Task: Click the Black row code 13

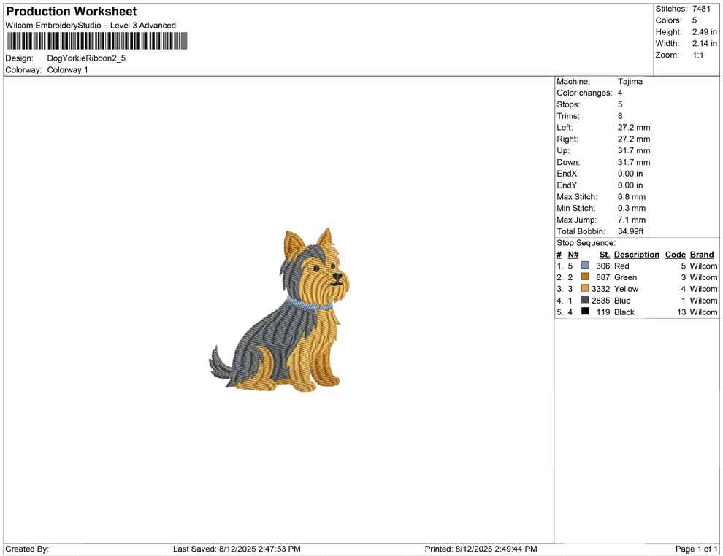Action: coord(681,312)
